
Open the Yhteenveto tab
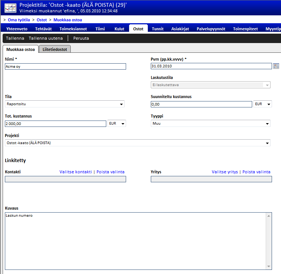point(17,29)
